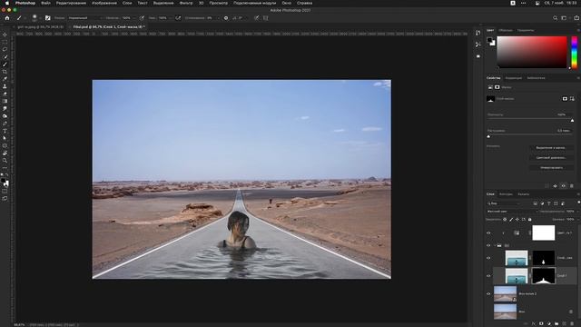Hide the selected Слой 1 layer
Viewport: 581px width, 327px height.
(x=488, y=276)
